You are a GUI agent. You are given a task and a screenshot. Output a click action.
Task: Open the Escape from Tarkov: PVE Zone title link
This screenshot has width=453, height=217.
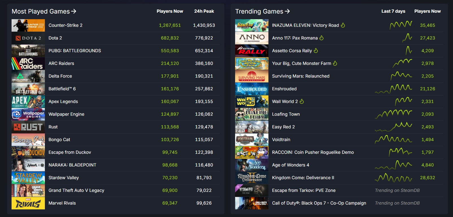coord(304,190)
